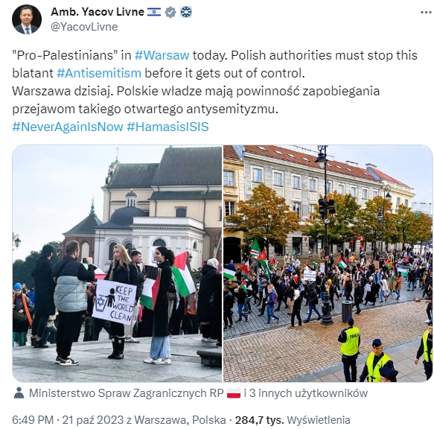Viewport: 434px width, 429px height.
Task: Open the #HamasisISIS hashtag
Action: (x=167, y=127)
